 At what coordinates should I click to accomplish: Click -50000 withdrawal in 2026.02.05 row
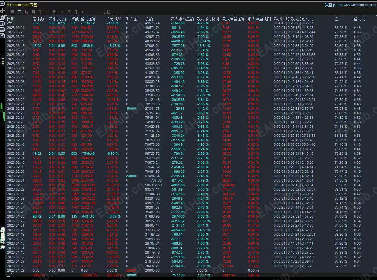131,176
